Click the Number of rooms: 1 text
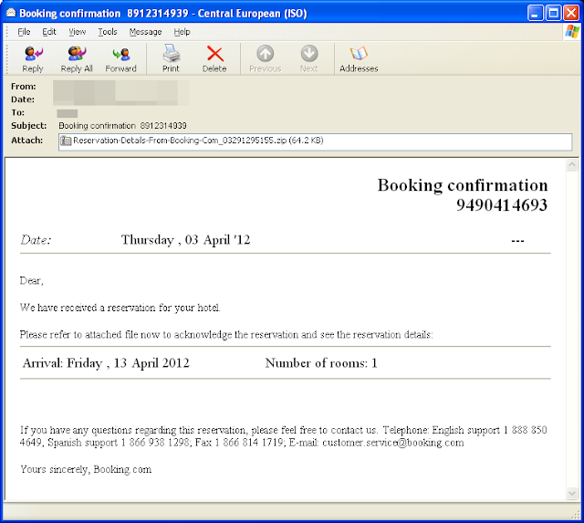The height and width of the screenshot is (523, 584). pyautogui.click(x=321, y=363)
